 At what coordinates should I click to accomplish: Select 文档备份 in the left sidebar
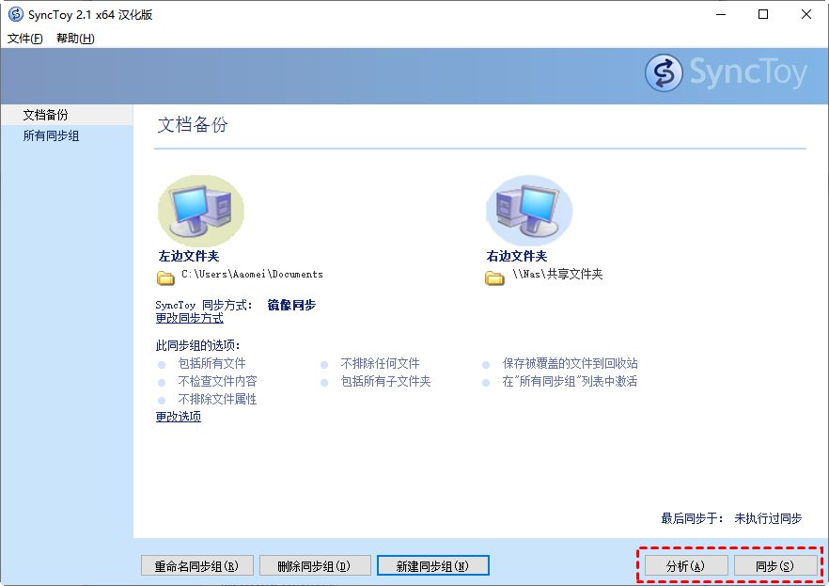(45, 115)
